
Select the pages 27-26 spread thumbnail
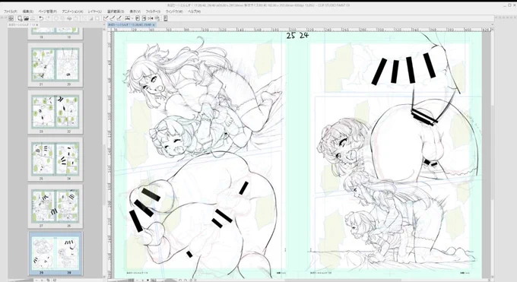56,207
